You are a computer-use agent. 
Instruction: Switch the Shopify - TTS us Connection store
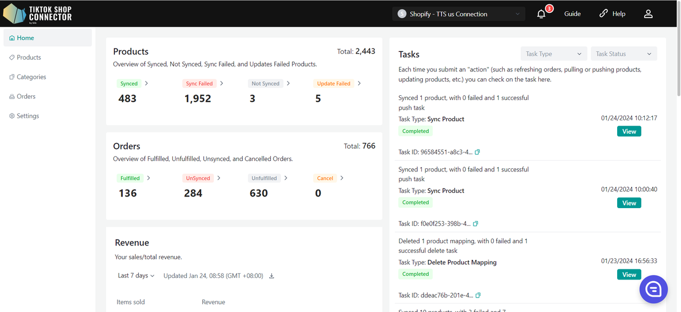click(x=458, y=14)
